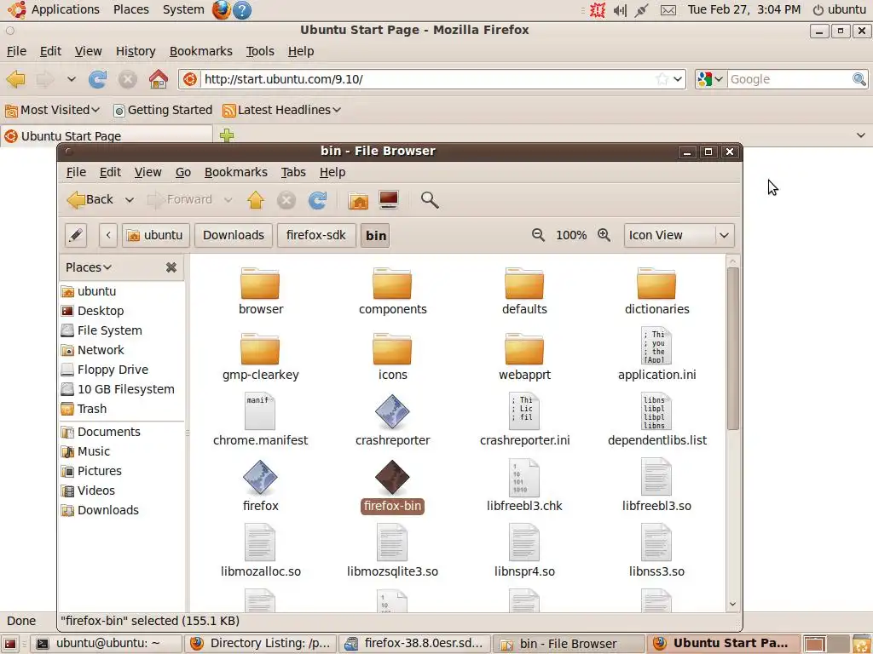Select the icons folder

392,349
